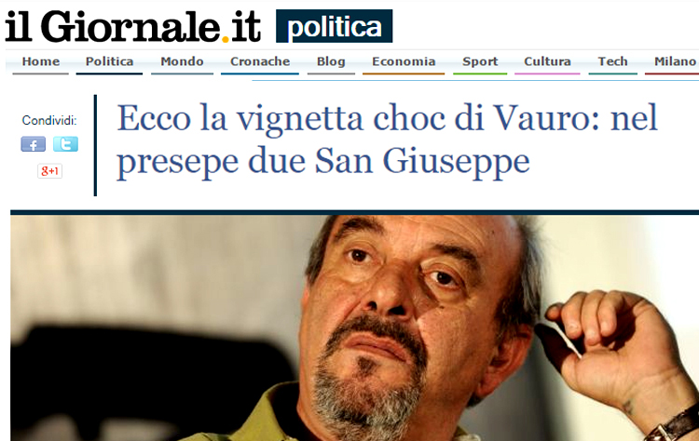This screenshot has height=441, width=699.
Task: Select the Tech tab
Action: click(x=612, y=61)
